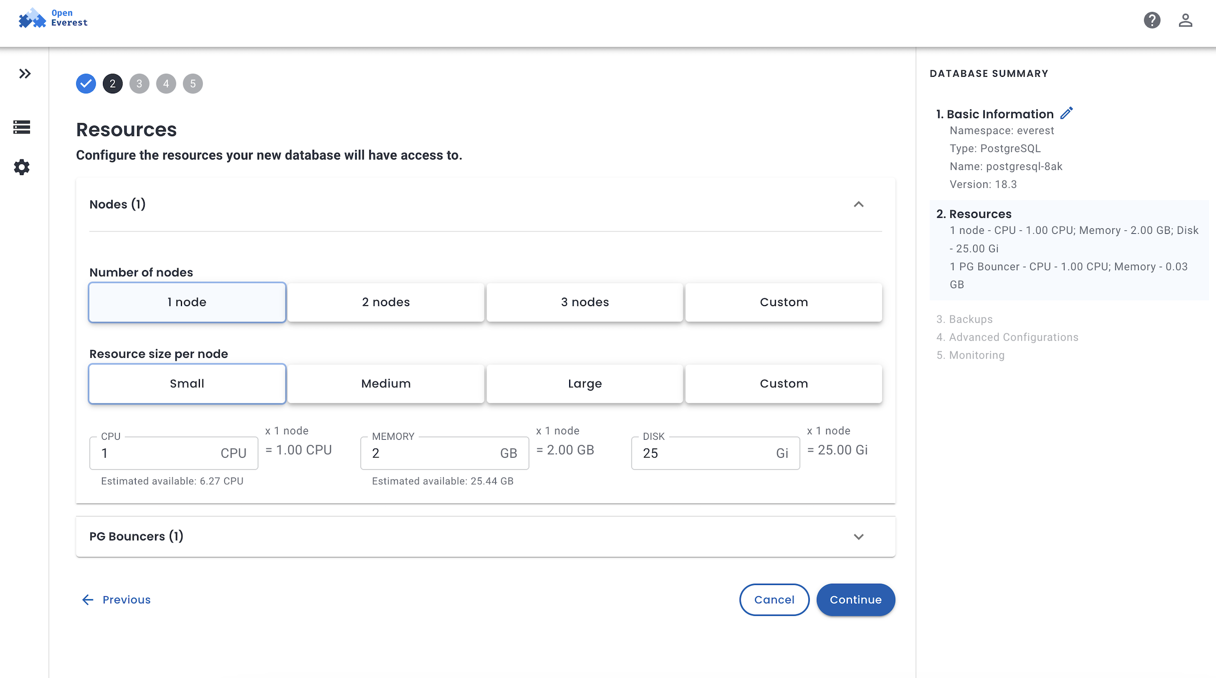Click the Nodes (1) title
Viewport: 1216px width, 678px height.
coord(118,204)
